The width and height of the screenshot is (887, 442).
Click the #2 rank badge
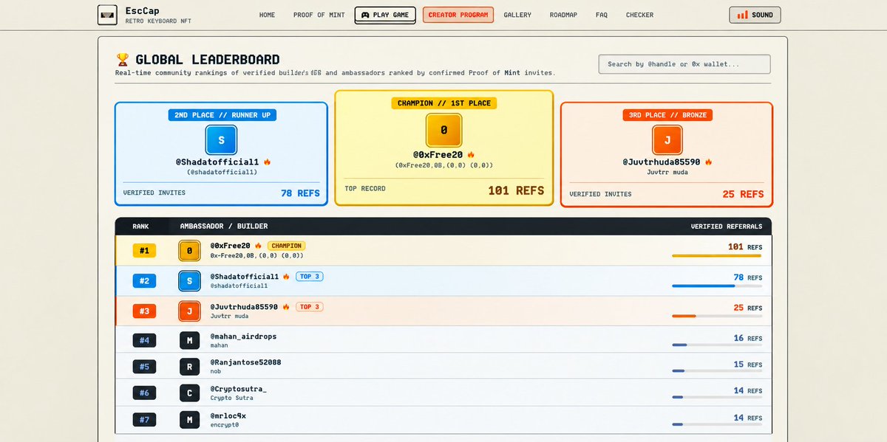144,281
